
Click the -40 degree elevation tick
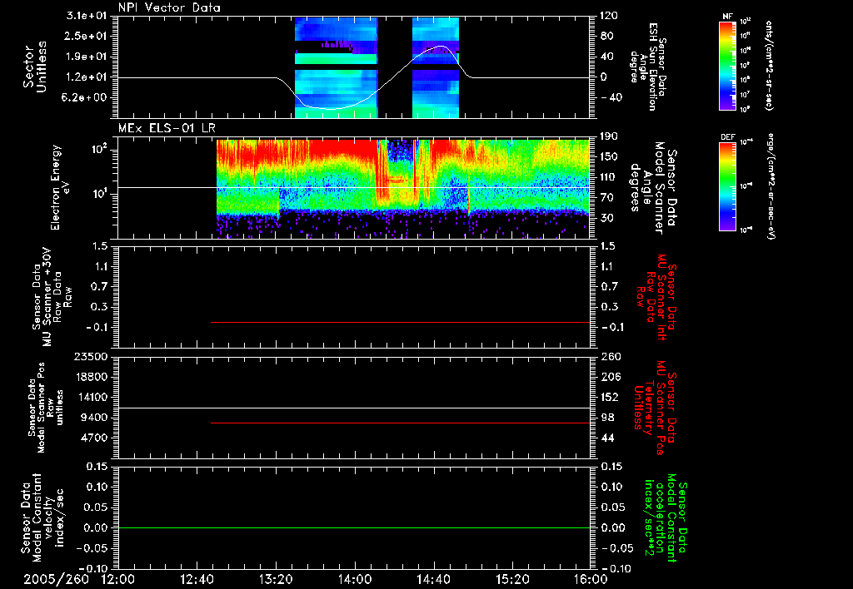(611, 97)
